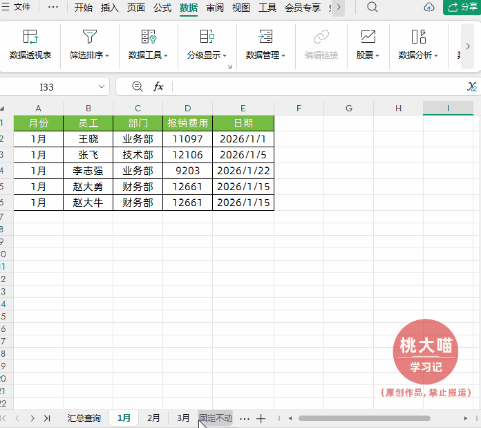The image size is (481, 428).
Task: Select the 1月 sheet tab
Action: 124,418
